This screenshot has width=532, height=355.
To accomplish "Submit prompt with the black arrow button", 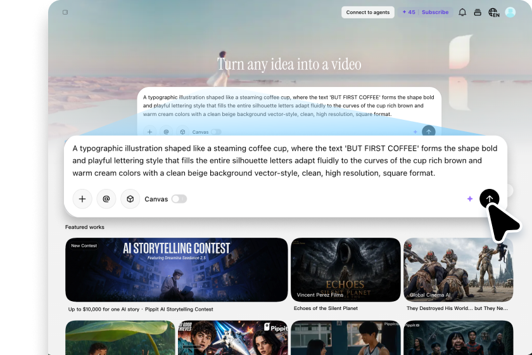I will (x=489, y=198).
